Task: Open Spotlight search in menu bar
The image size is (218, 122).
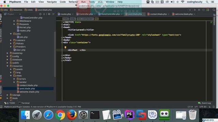Action: click(207, 2)
